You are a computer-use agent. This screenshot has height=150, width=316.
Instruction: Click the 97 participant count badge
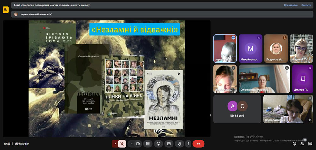point(305,140)
